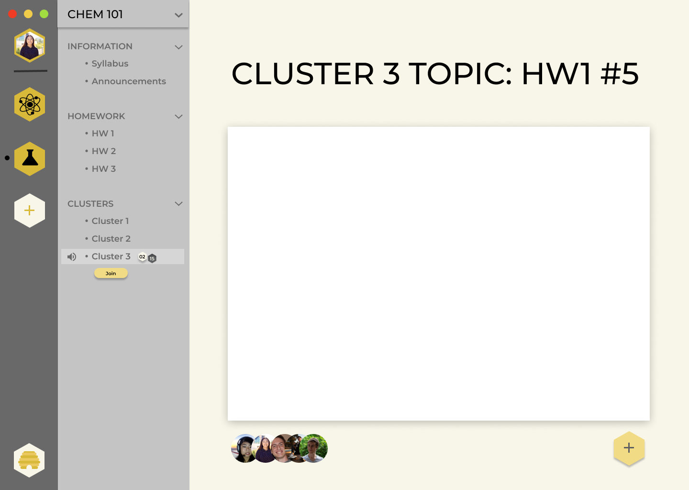This screenshot has width=689, height=490.
Task: Select Cluster 2 in the sidebar
Action: (111, 239)
